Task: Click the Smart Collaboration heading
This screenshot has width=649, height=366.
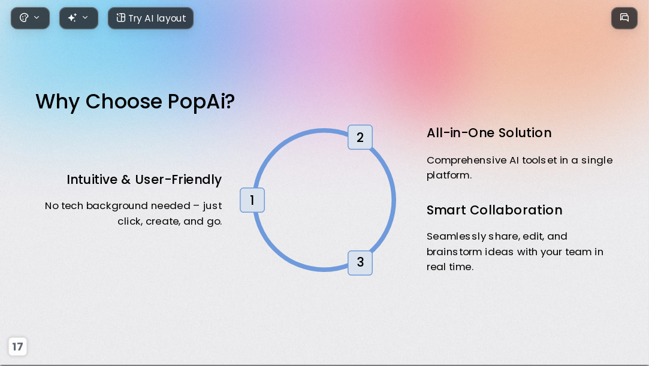Action: point(494,210)
